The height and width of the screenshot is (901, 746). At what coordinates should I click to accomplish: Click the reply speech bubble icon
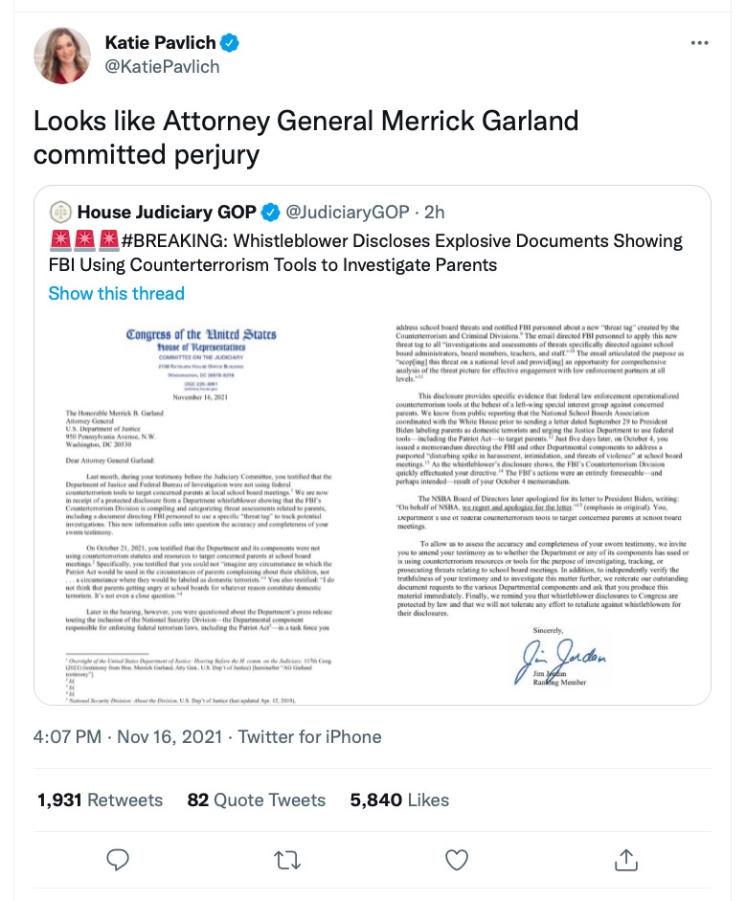pos(118,859)
